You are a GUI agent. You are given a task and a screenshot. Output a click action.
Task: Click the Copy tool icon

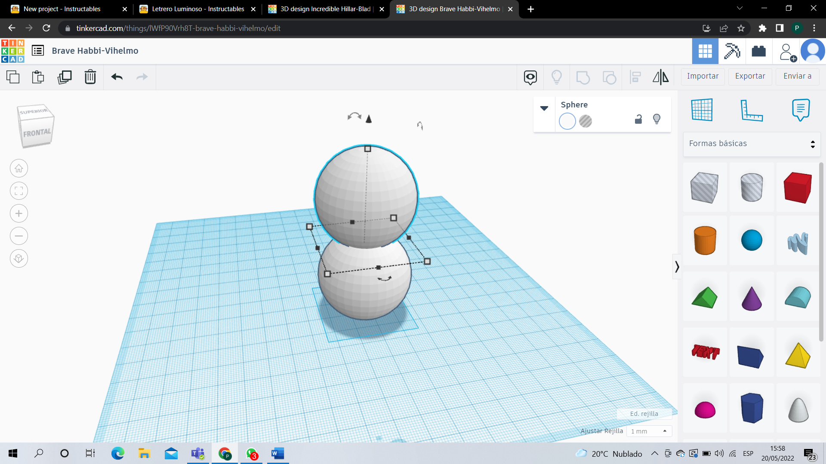click(x=13, y=77)
